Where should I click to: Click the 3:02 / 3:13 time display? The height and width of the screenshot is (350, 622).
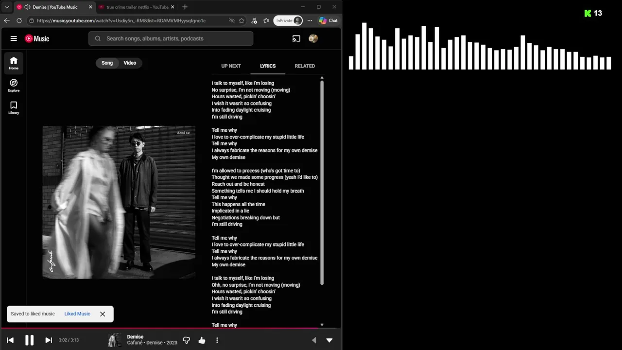69,340
